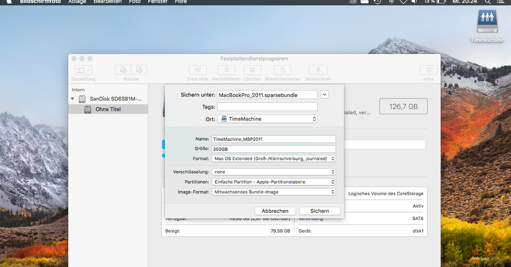
Task: Click the Wiederherstellen restore icon
Action: click(283, 70)
